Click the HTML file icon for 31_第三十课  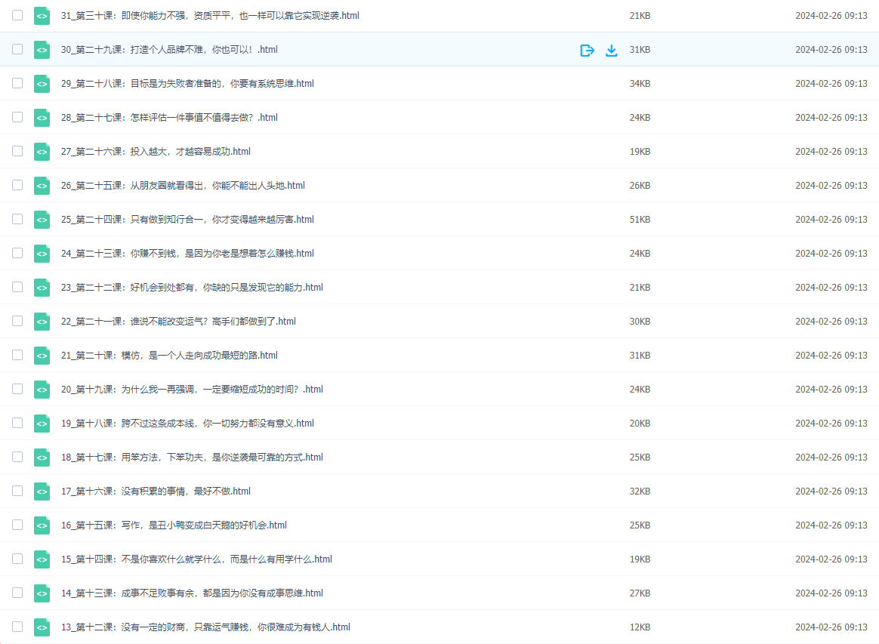click(42, 16)
